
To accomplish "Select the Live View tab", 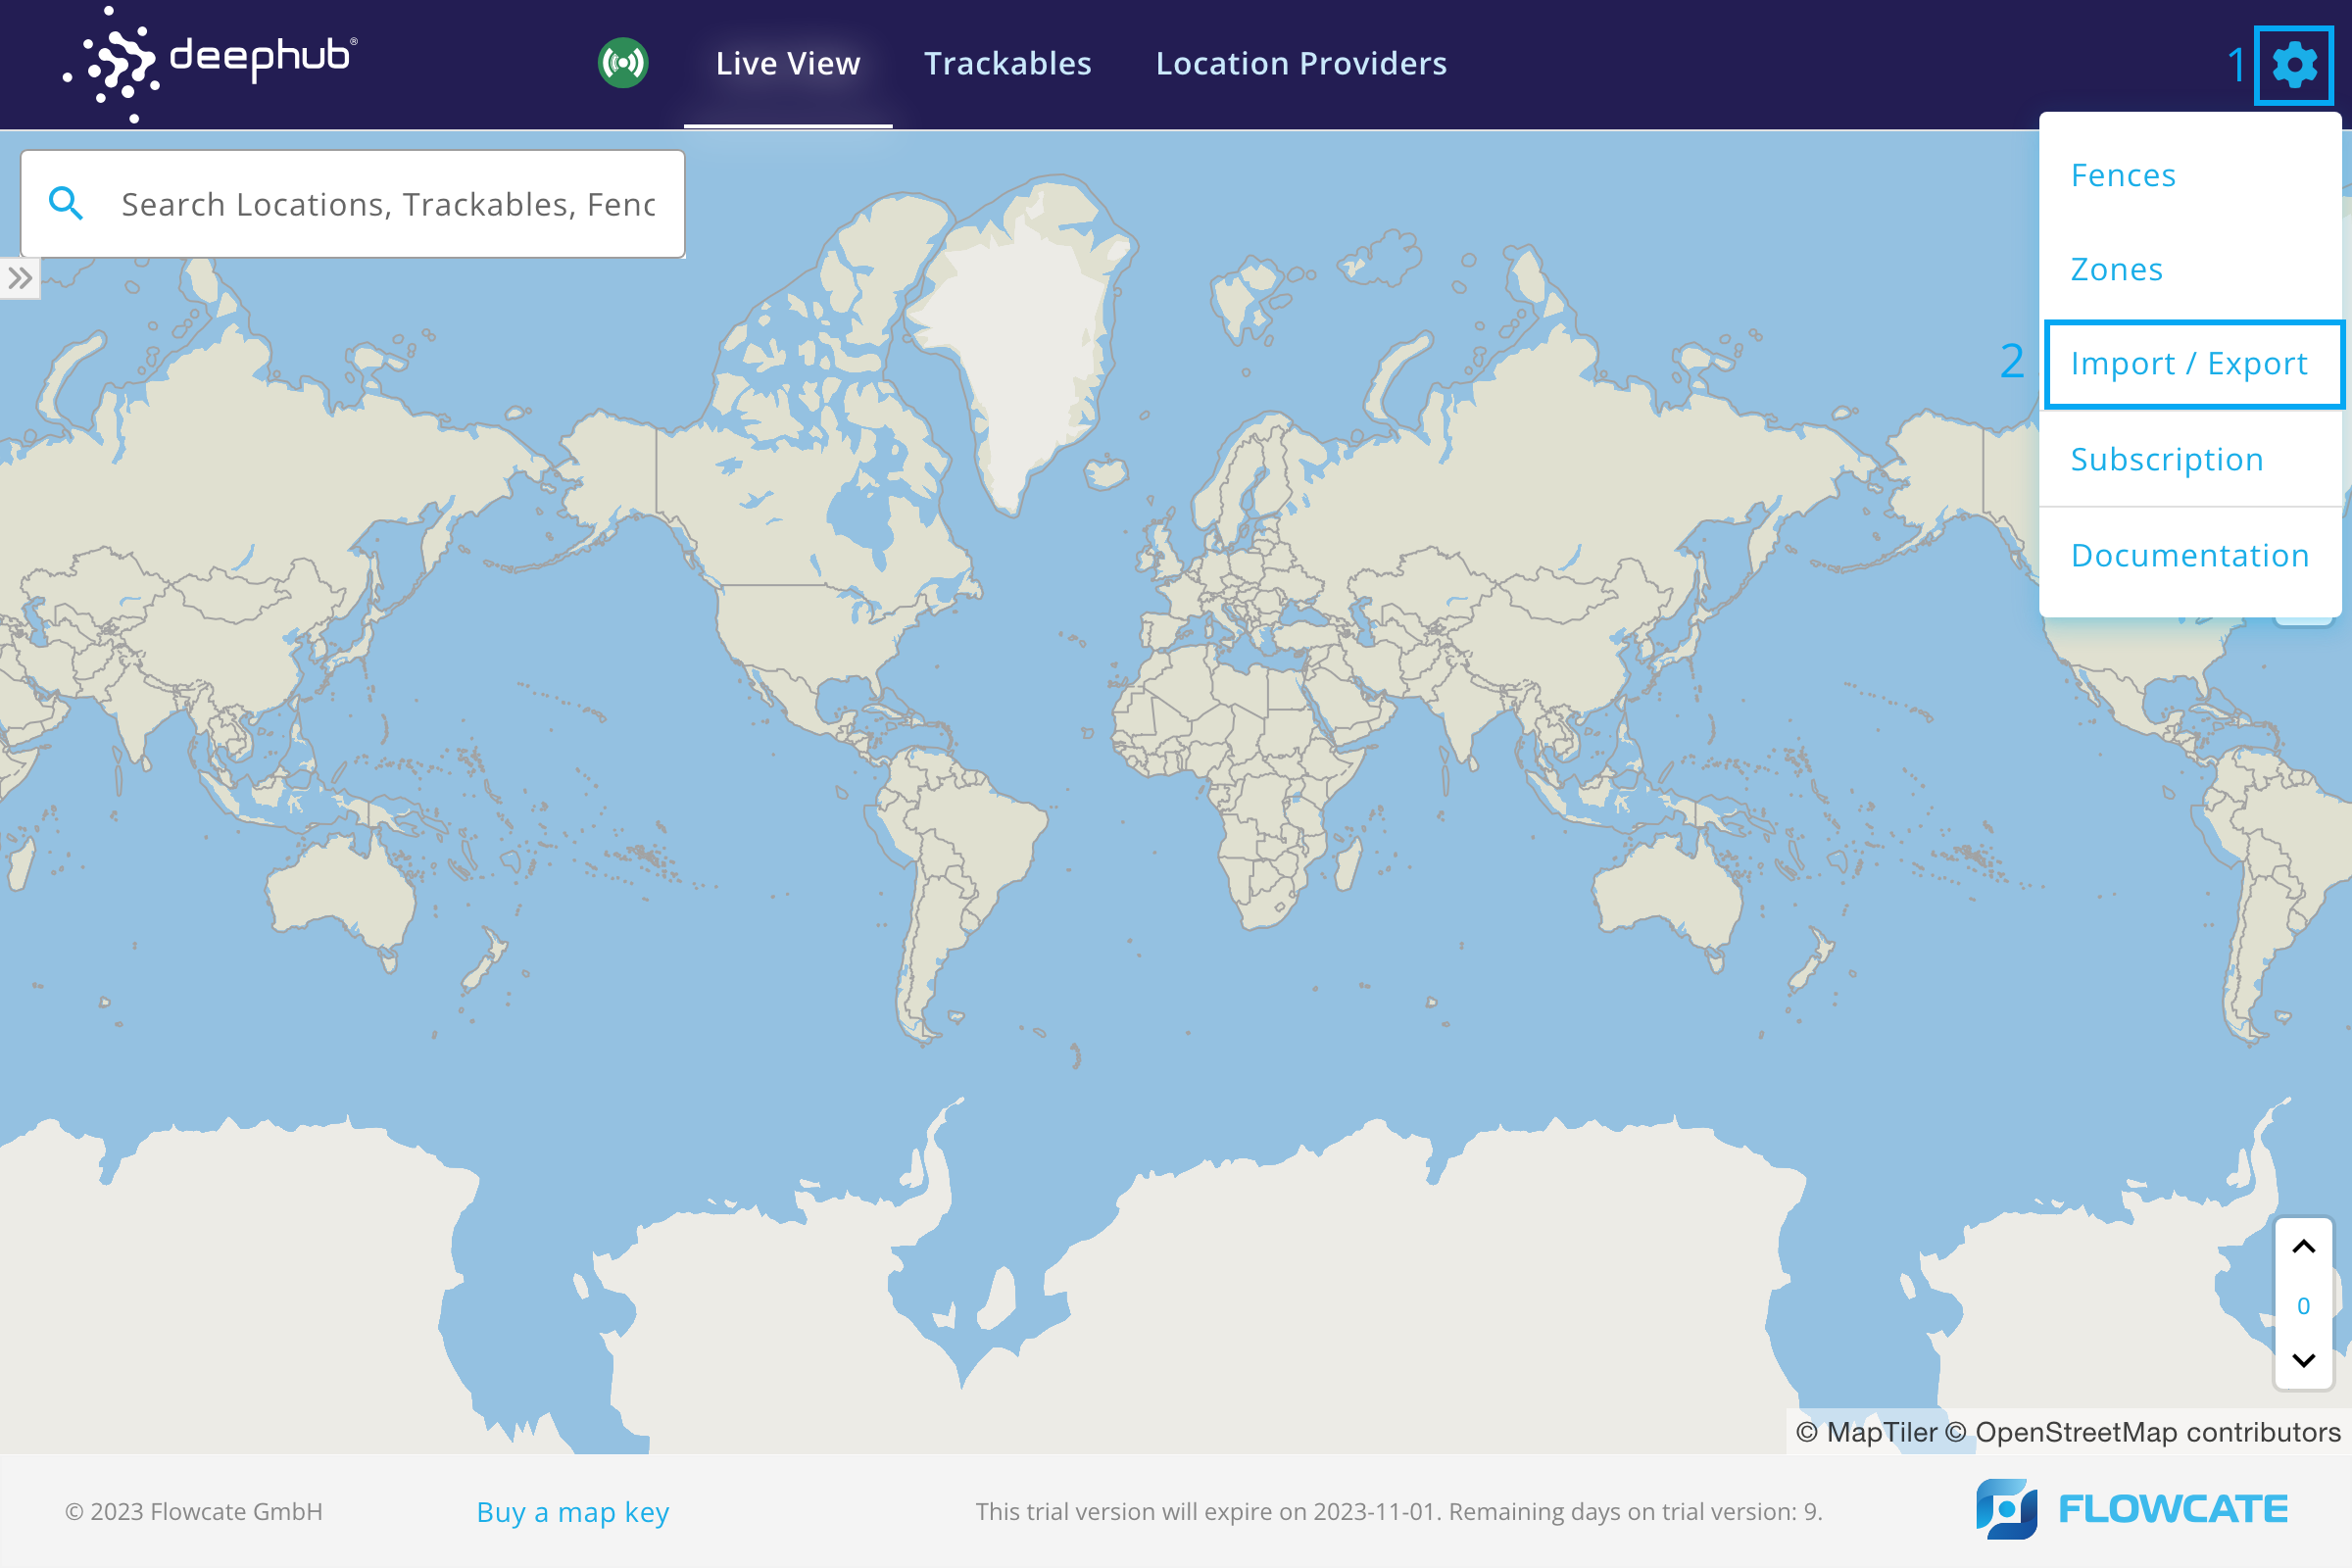I will [x=788, y=63].
